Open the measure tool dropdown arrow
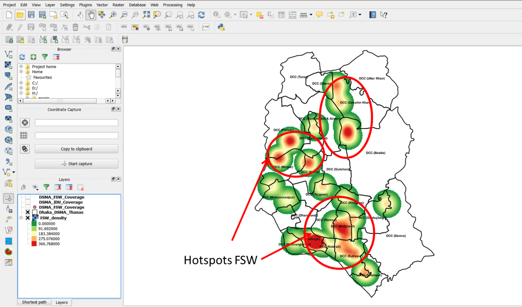This screenshot has height=307, width=522. (x=311, y=15)
